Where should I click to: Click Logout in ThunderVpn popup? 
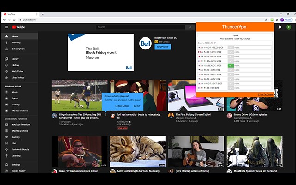pyautogui.click(x=235, y=35)
